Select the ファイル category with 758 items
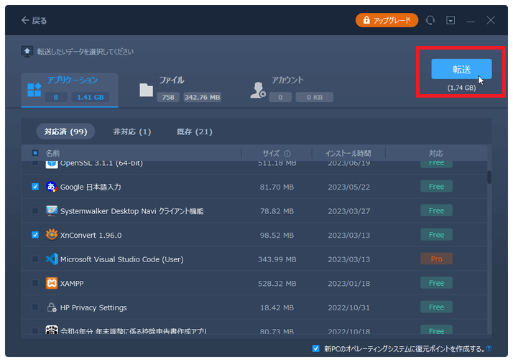Screen dimensions: 513x362 180,88
